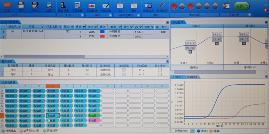This screenshot has width=269, height=134.
Task: Select the 扩增曲线 tab
Action: click(x=178, y=77)
